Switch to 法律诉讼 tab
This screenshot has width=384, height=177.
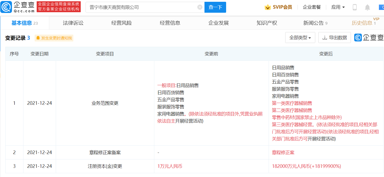point(73,23)
